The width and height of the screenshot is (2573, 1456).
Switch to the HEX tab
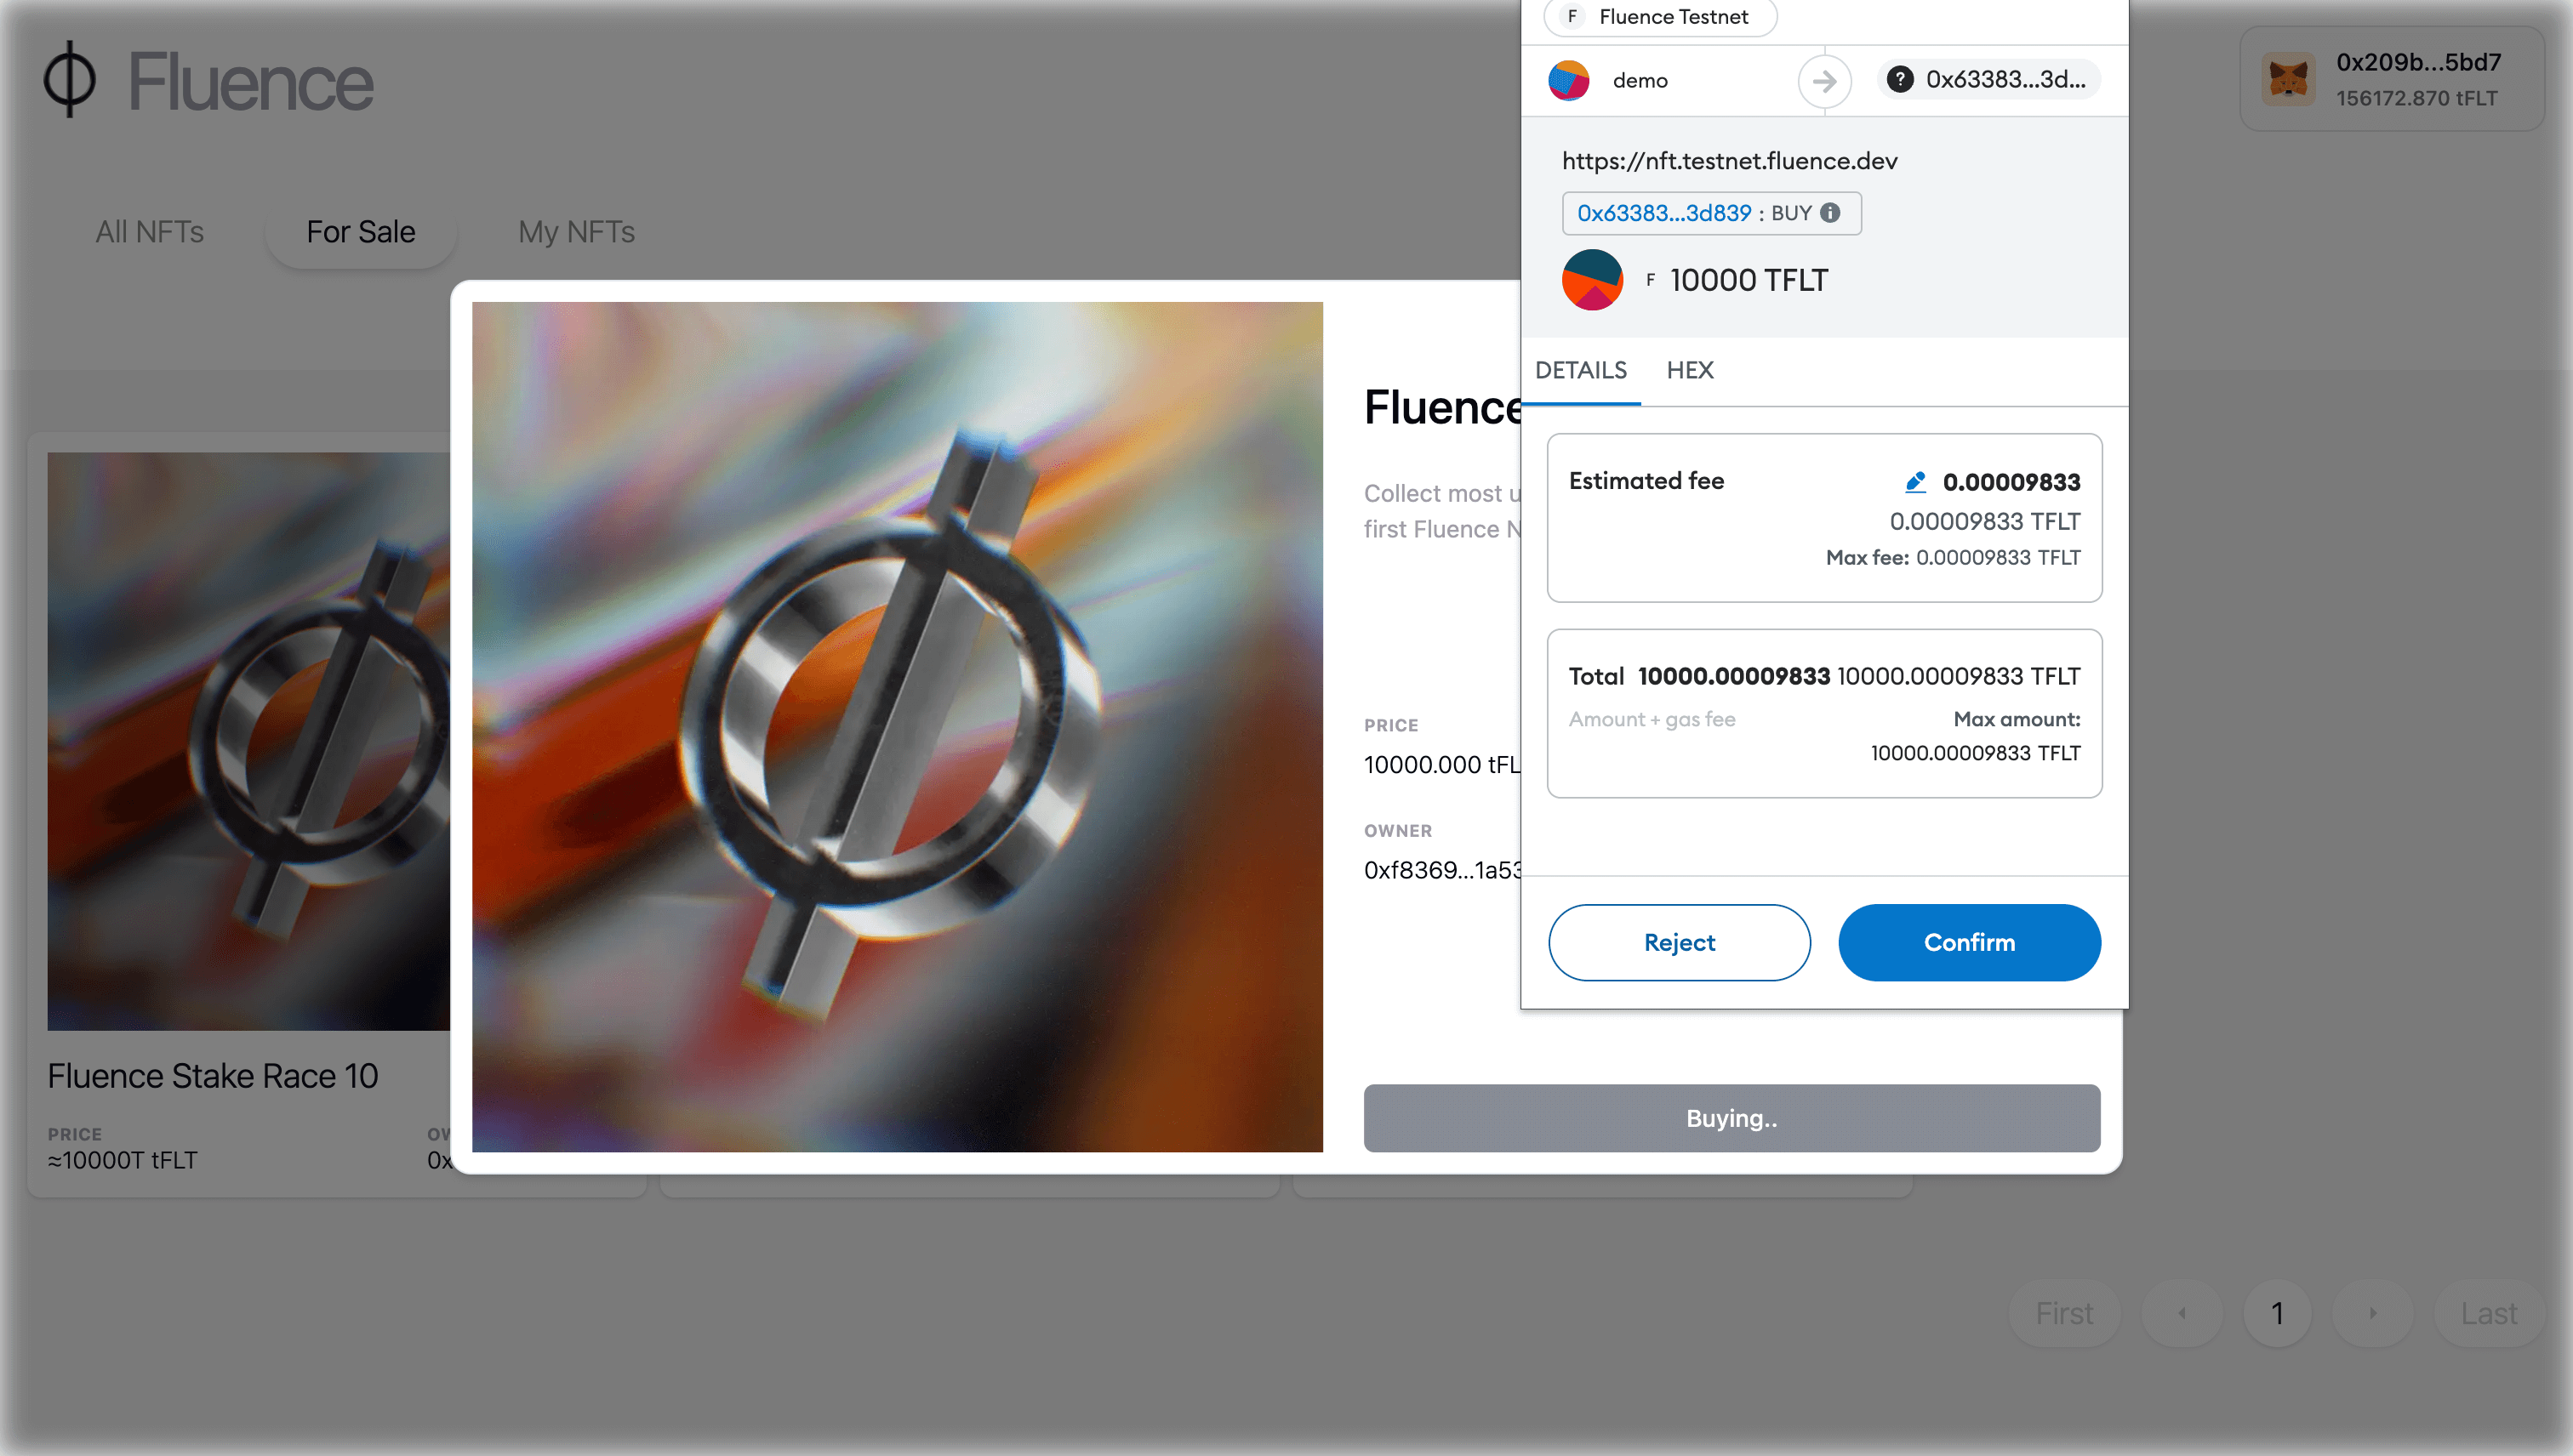coord(1689,370)
